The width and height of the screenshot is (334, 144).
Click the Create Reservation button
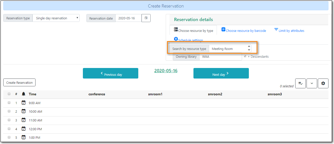tap(19, 83)
